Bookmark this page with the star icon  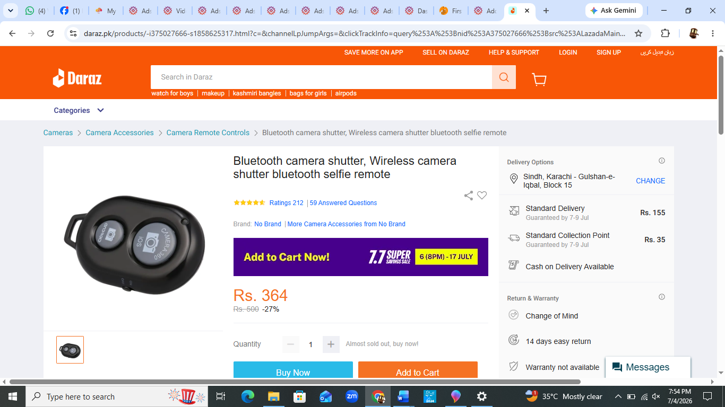point(638,33)
